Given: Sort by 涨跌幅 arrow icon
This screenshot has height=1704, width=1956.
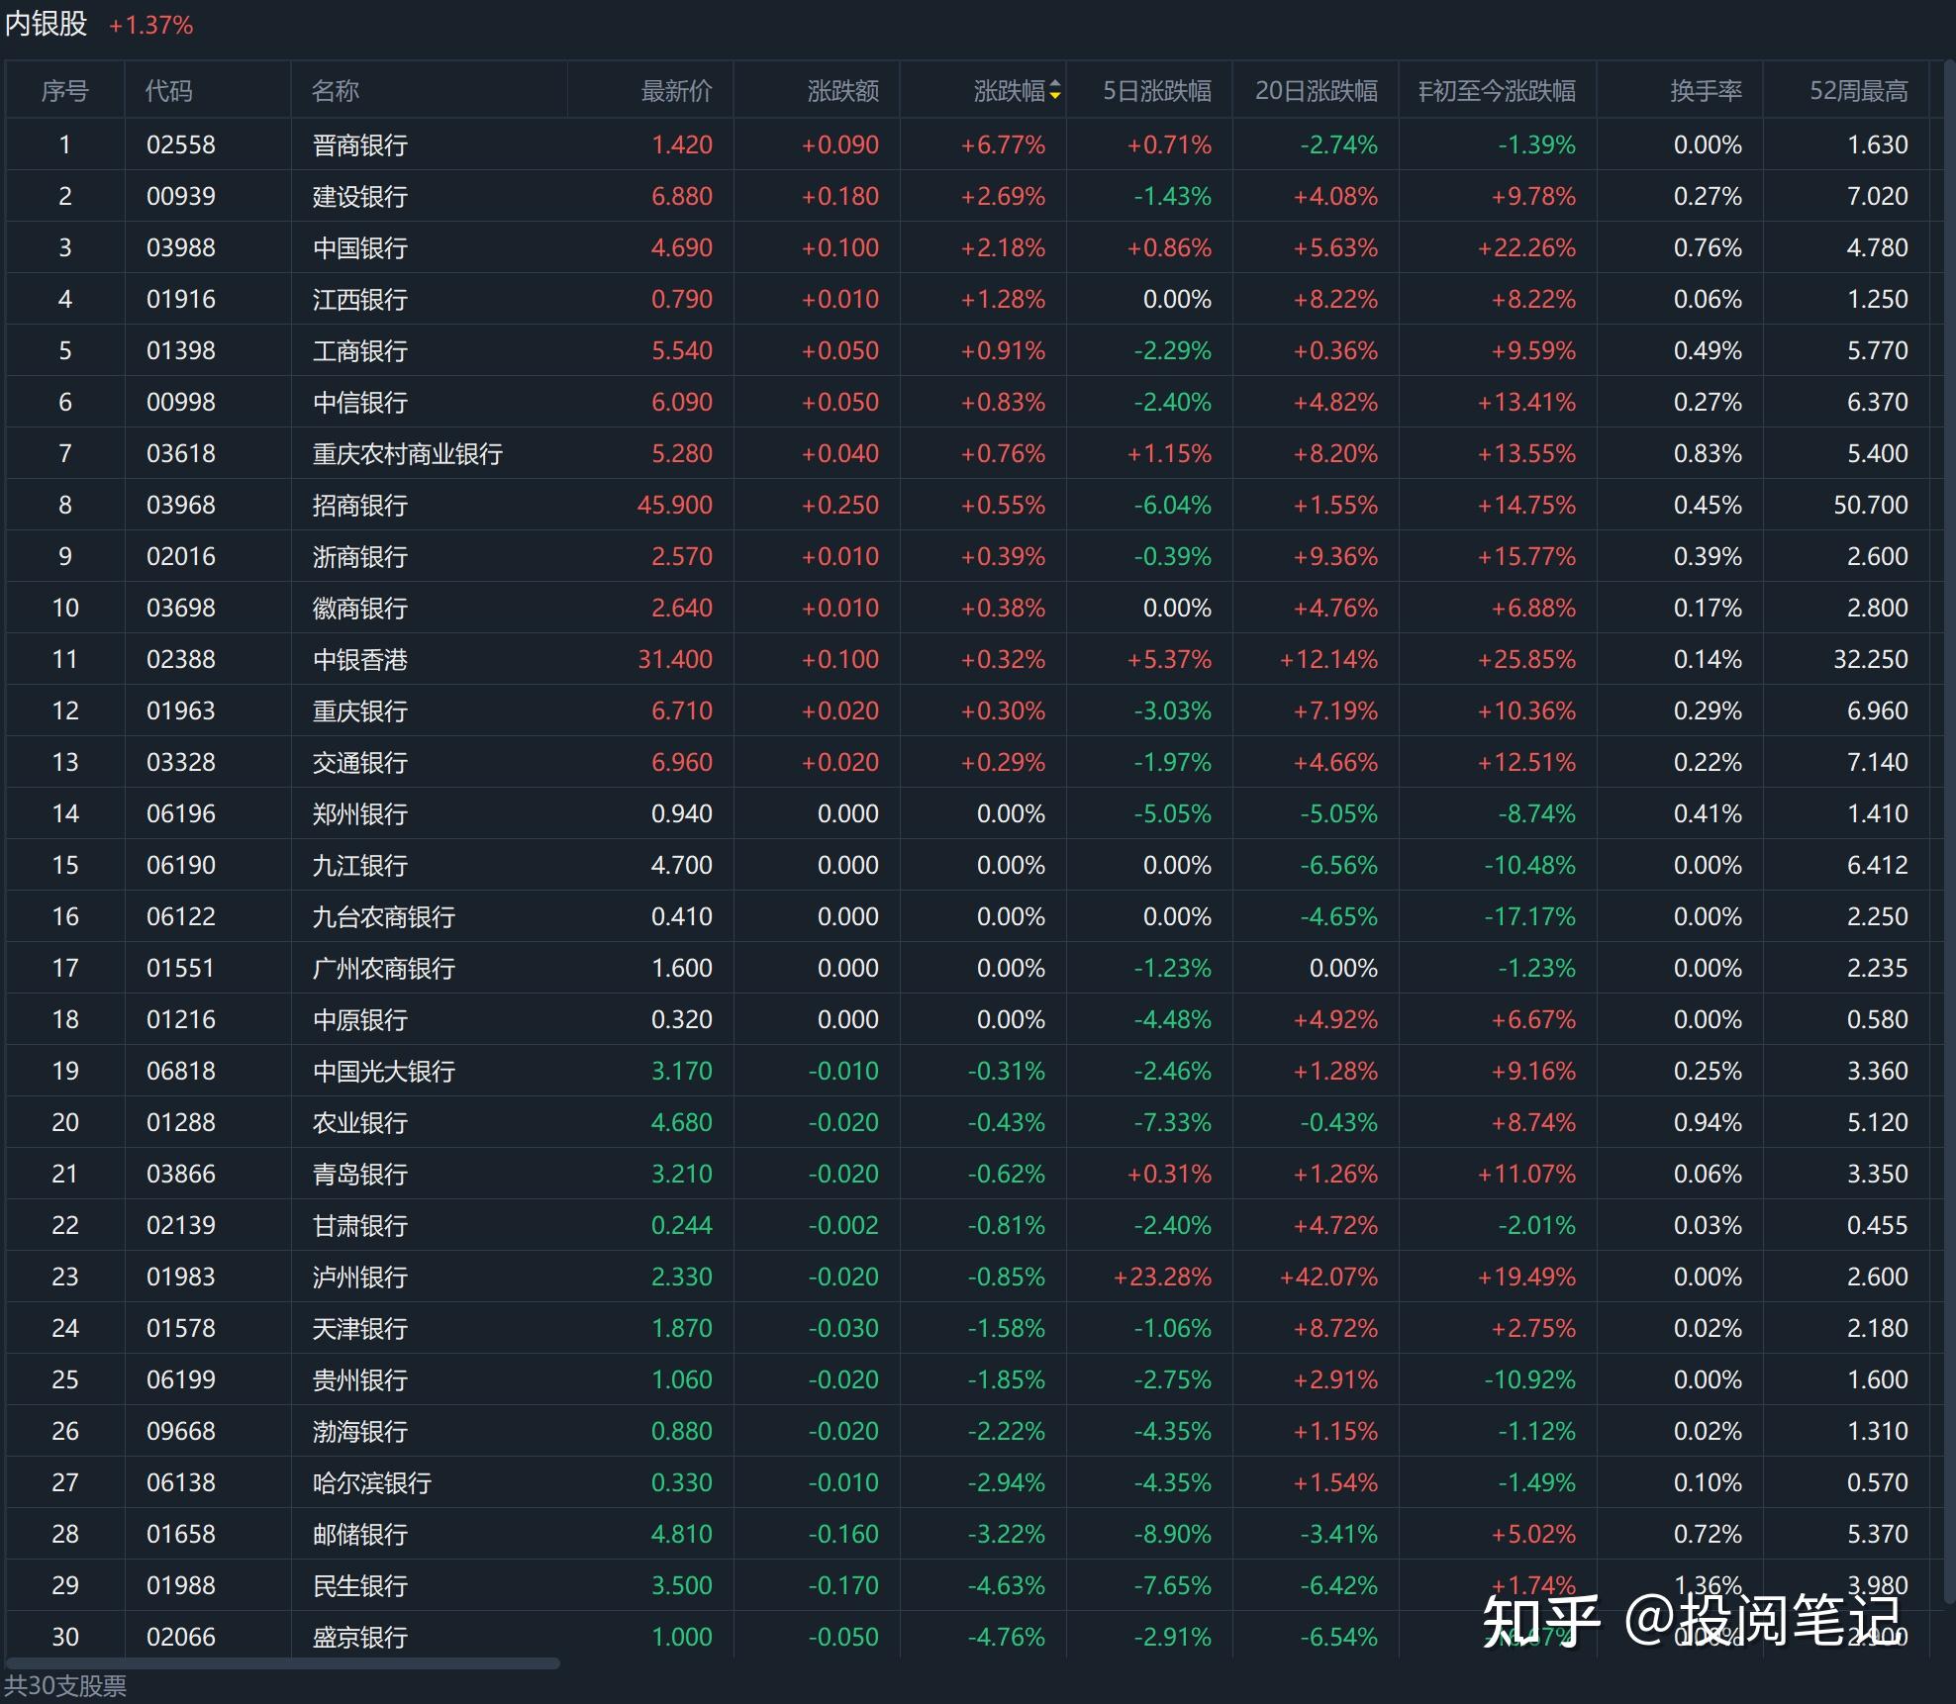Looking at the screenshot, I should pos(1055,91).
